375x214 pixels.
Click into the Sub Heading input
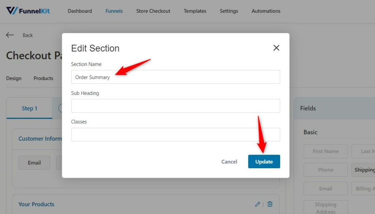point(175,106)
